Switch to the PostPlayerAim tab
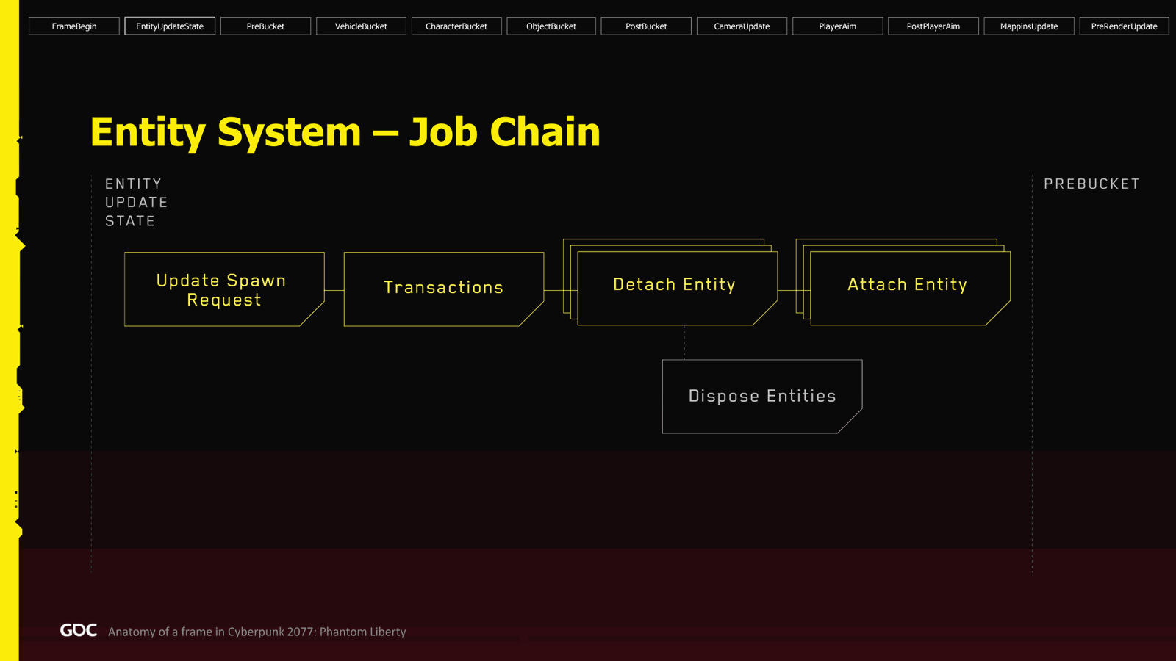The height and width of the screenshot is (661, 1176). coord(933,26)
